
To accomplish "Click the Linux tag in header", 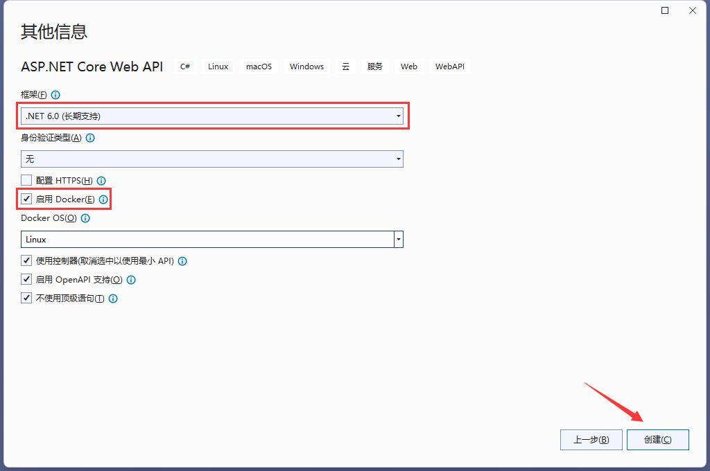I will 218,66.
